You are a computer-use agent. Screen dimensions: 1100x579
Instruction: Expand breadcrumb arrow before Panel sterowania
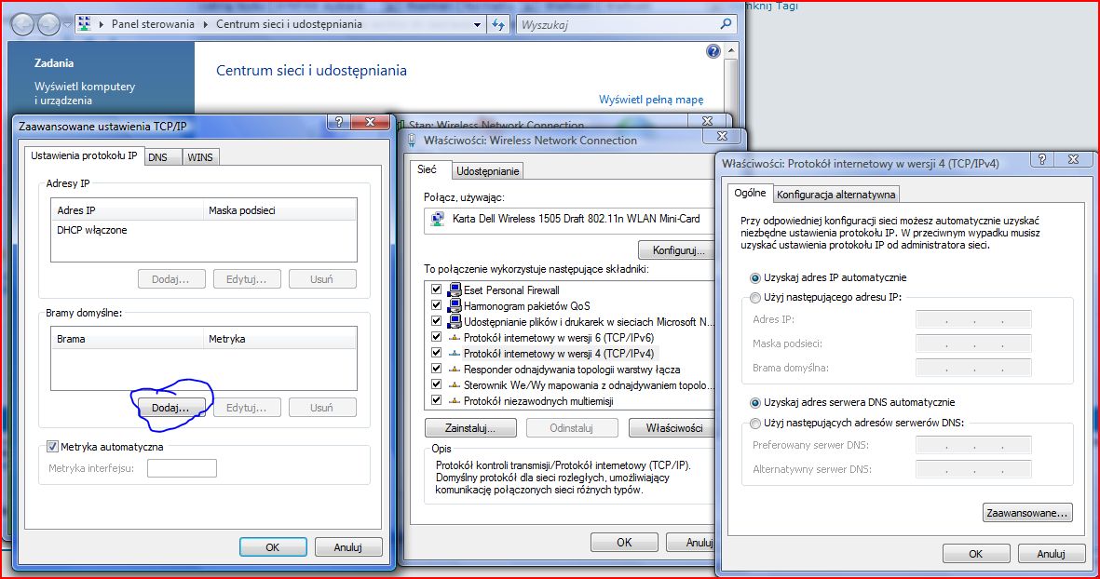point(101,24)
